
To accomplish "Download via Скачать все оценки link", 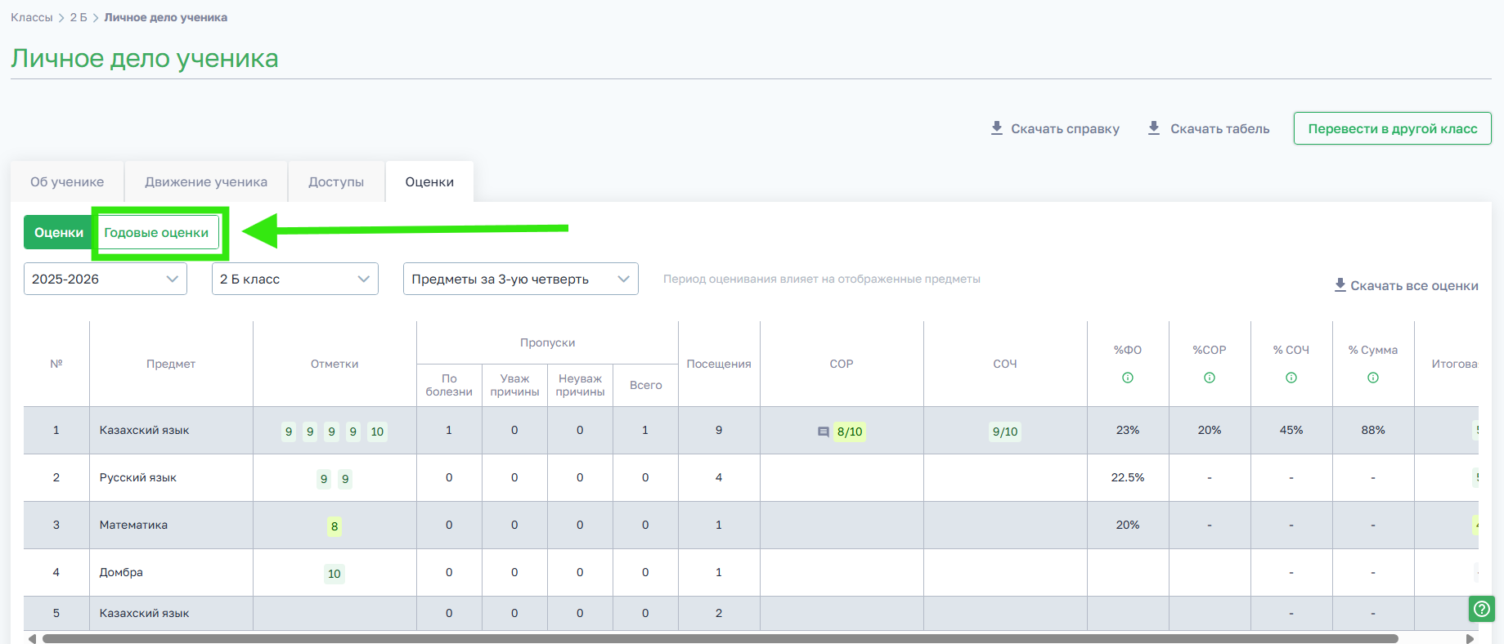I will [x=1406, y=285].
